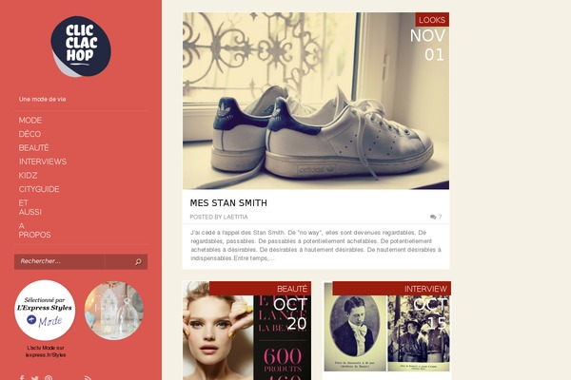Select INTERVIEWS in the sidebar menu
This screenshot has height=380, width=571.
[x=43, y=161]
